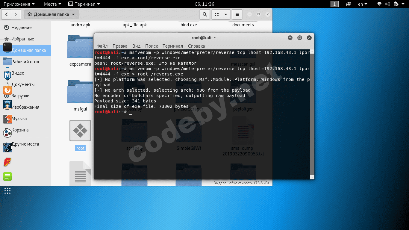
Task: Click the workspace indicator 1
Action: point(334,4)
